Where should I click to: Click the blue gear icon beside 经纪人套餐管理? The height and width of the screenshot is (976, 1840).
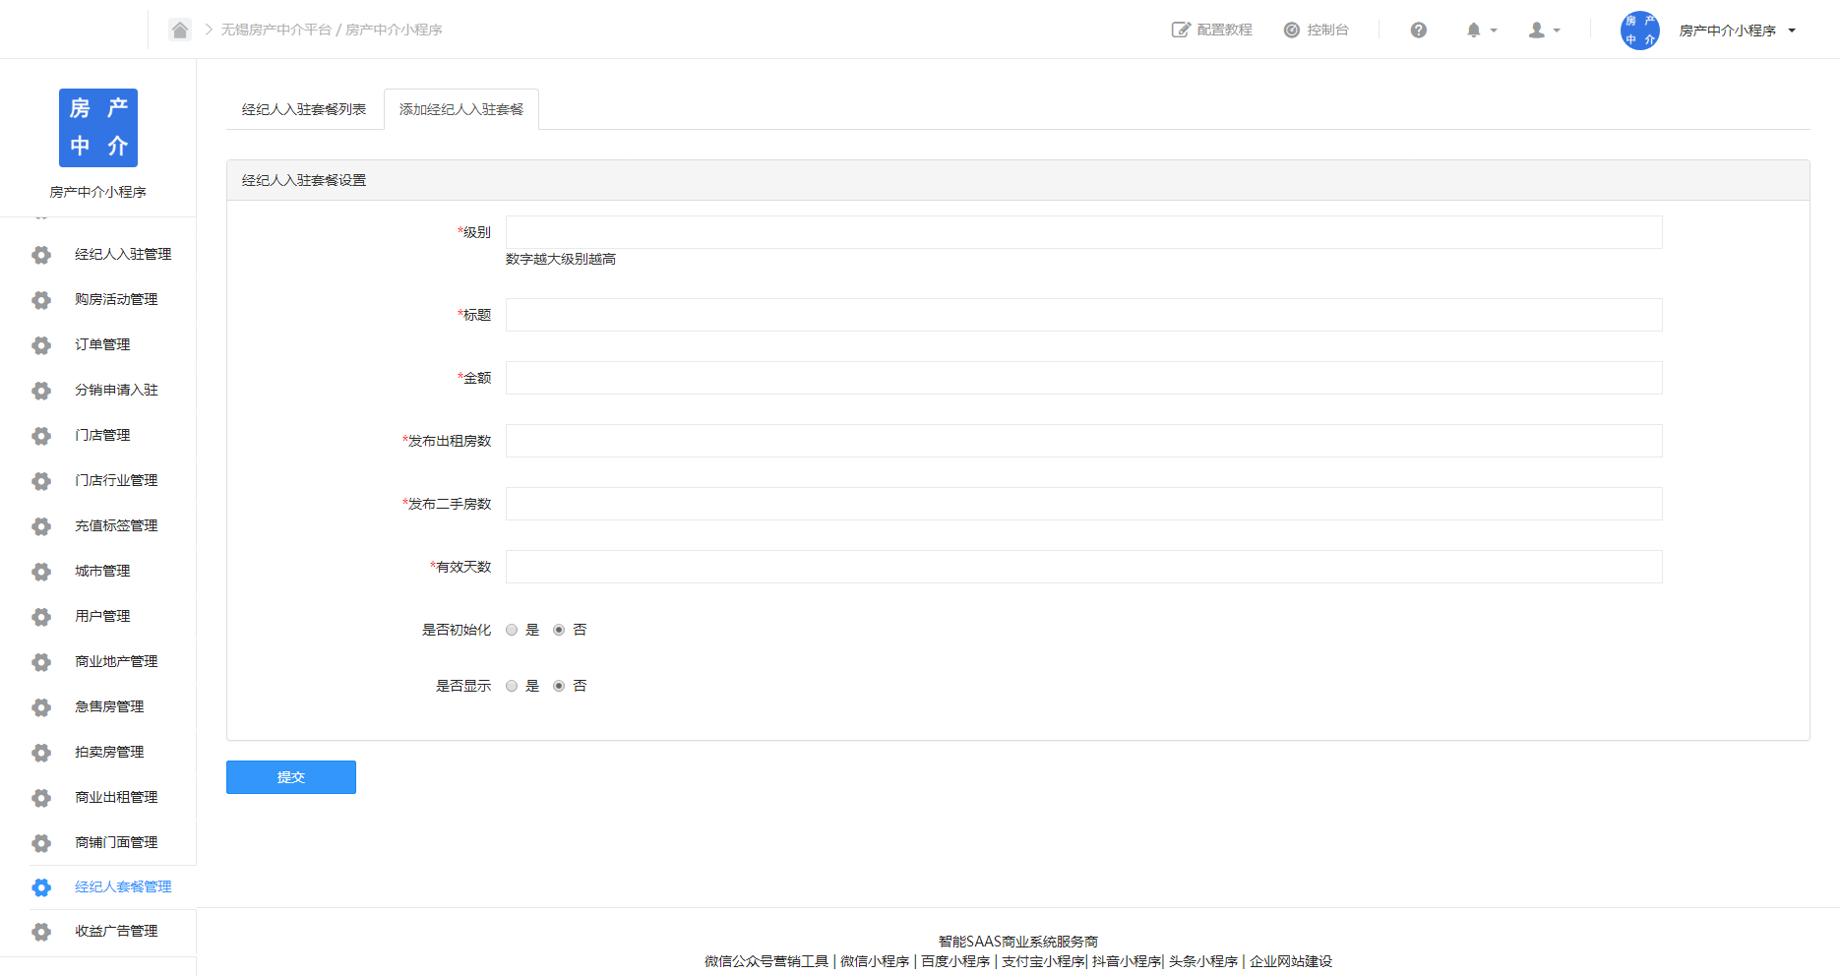click(41, 887)
